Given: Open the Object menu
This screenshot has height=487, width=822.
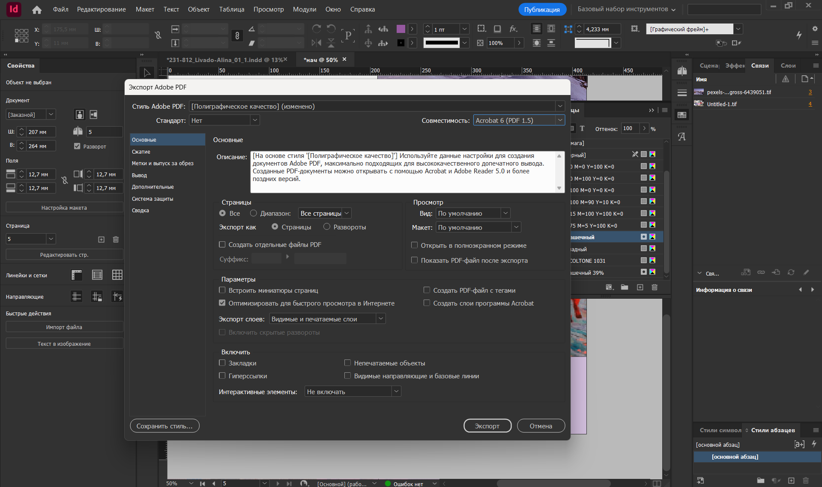Looking at the screenshot, I should point(199,9).
